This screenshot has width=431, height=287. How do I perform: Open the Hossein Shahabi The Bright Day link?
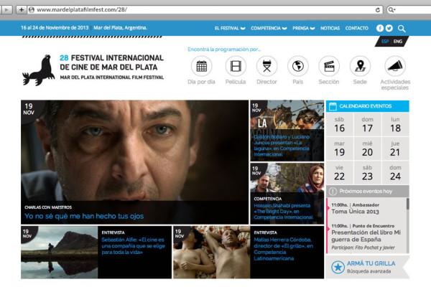pyautogui.click(x=284, y=212)
